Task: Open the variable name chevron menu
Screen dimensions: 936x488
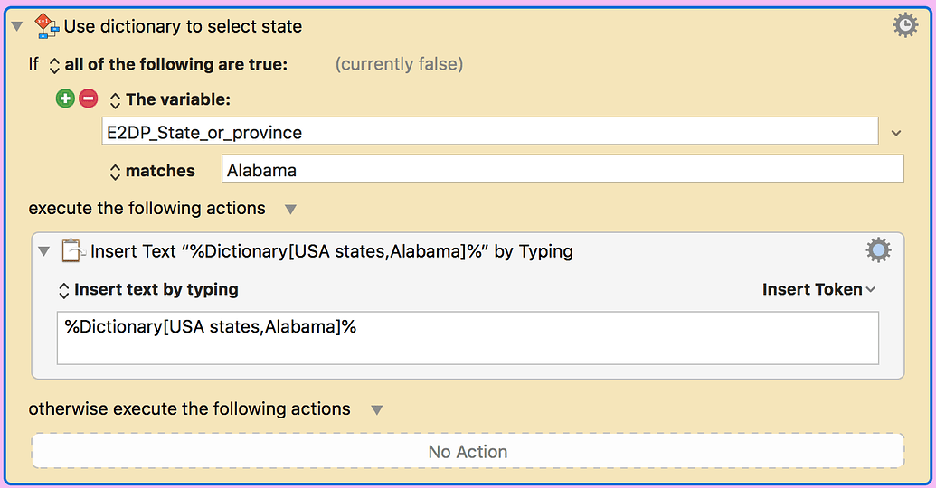Action: (895, 133)
